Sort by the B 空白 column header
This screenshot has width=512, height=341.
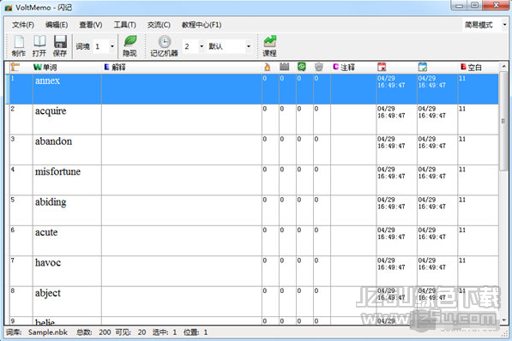[471, 67]
